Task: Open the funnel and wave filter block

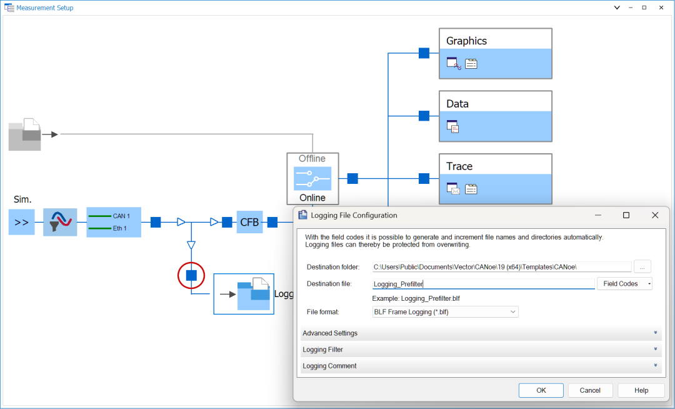Action: (x=60, y=222)
